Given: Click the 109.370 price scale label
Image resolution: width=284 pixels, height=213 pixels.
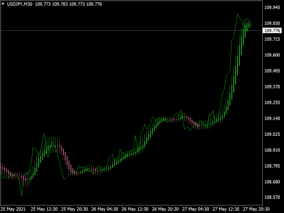Looking at the screenshot, I should (272, 87).
